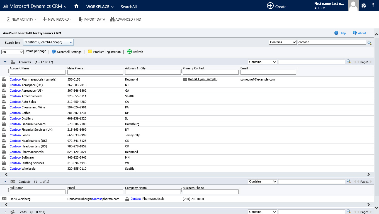The image size is (379, 214).
Task: Click the city cell Jersey City
Action: click(132, 135)
